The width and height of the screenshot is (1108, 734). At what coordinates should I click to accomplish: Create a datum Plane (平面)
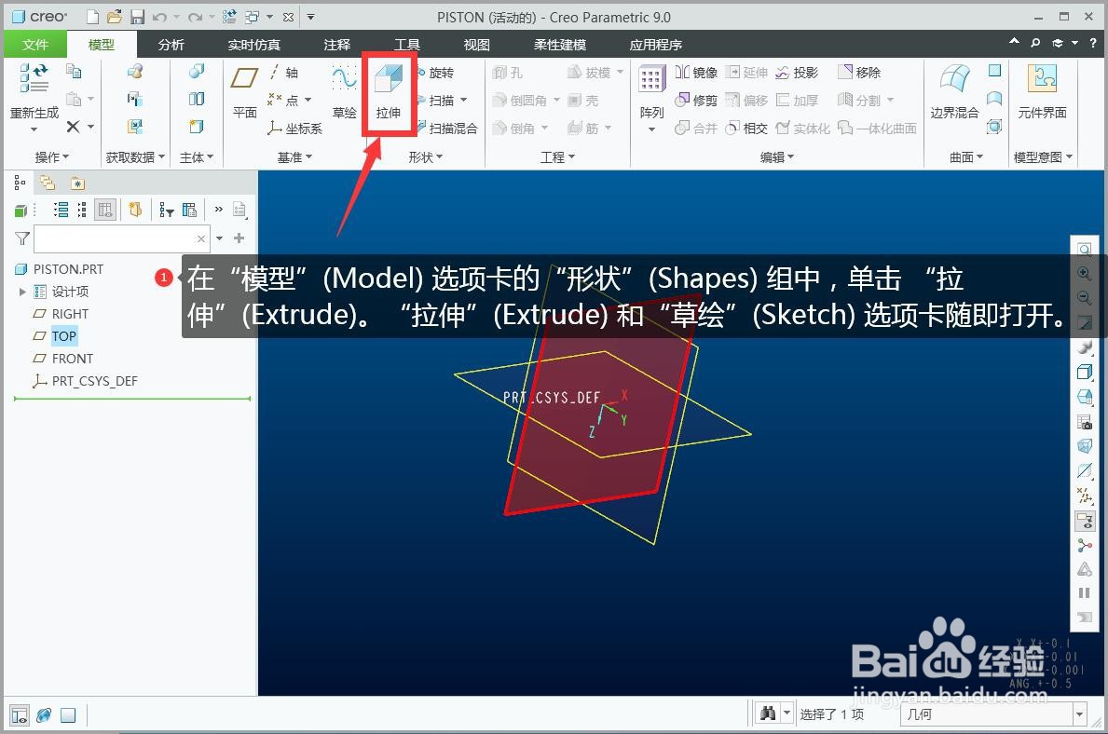pos(244,92)
